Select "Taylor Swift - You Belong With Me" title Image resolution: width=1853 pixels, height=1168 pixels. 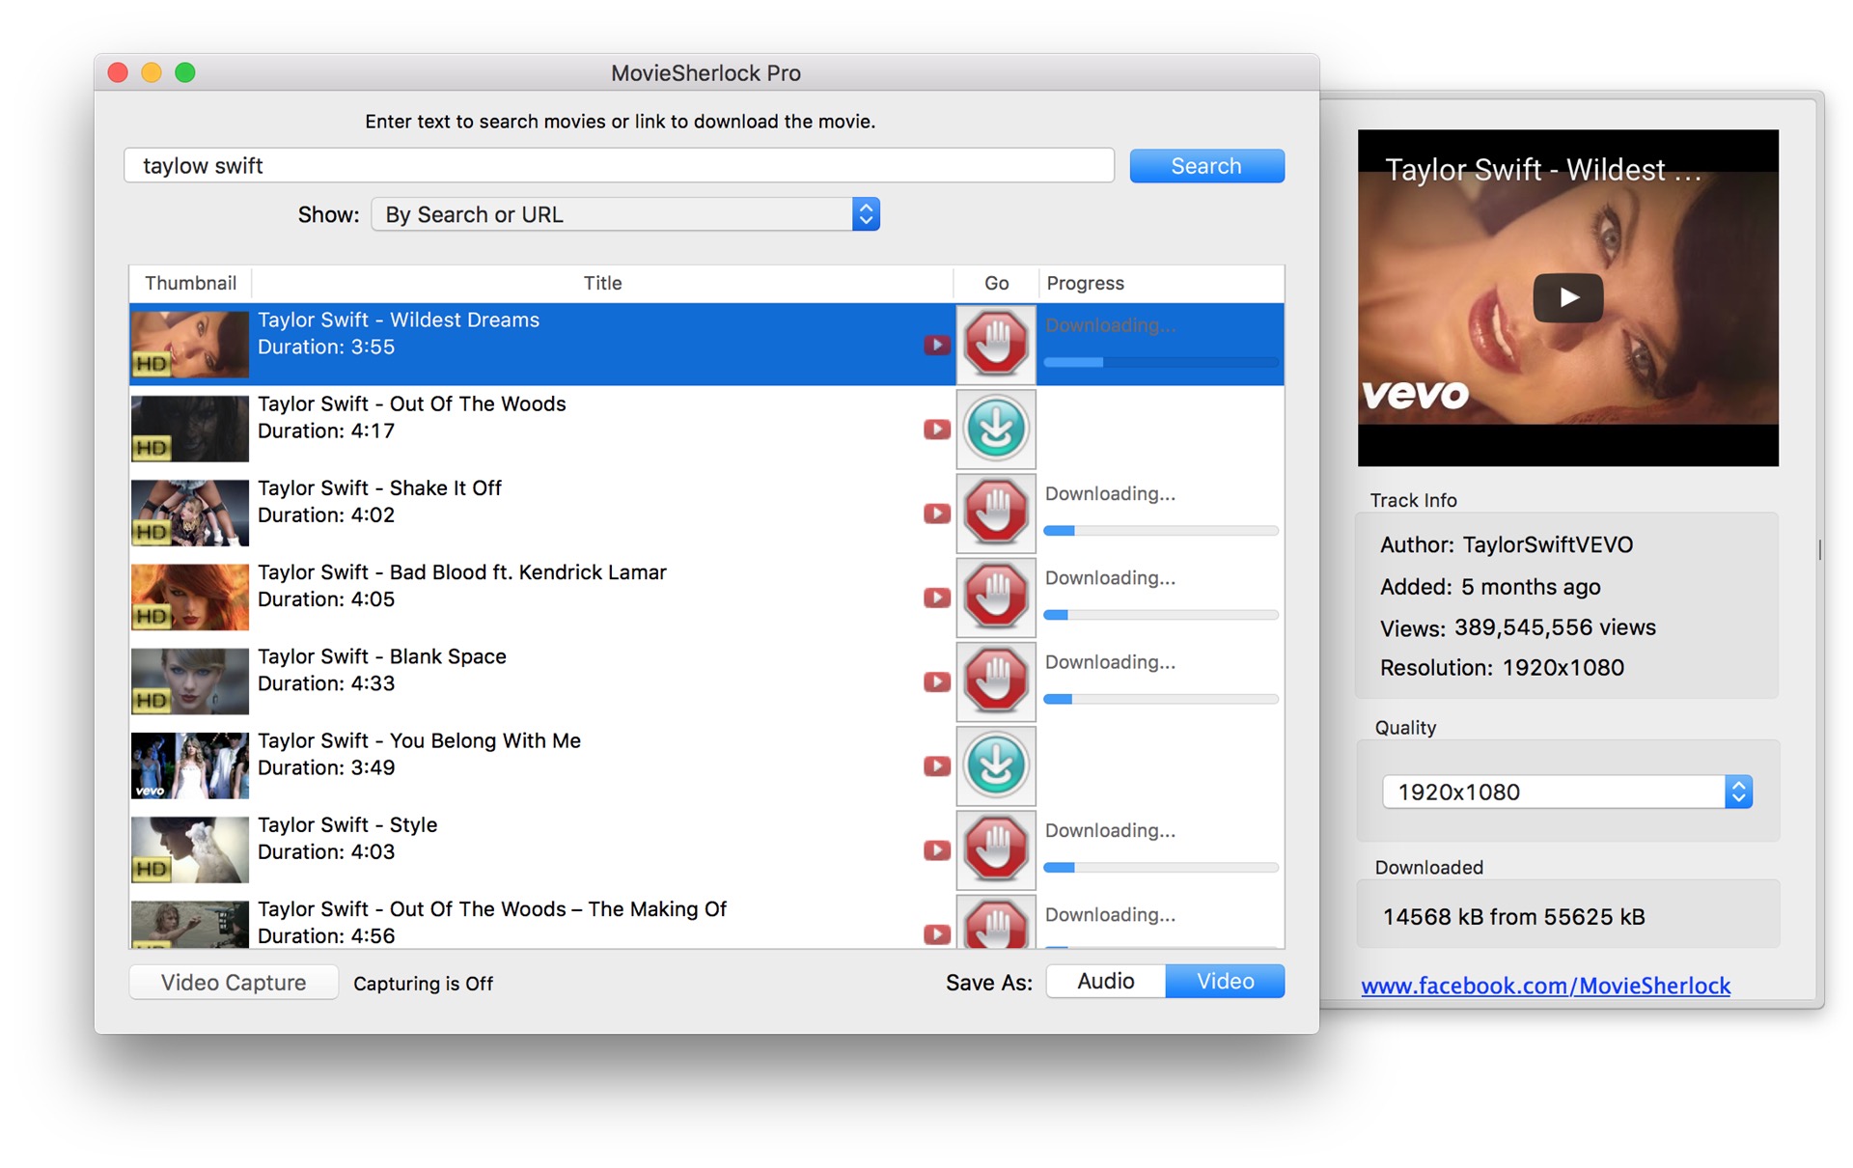click(419, 740)
